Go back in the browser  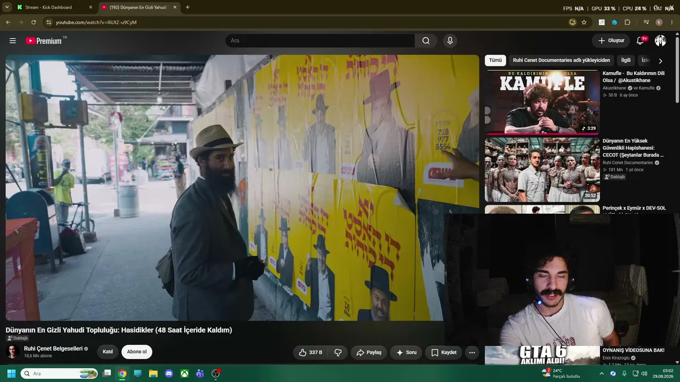coord(8,22)
